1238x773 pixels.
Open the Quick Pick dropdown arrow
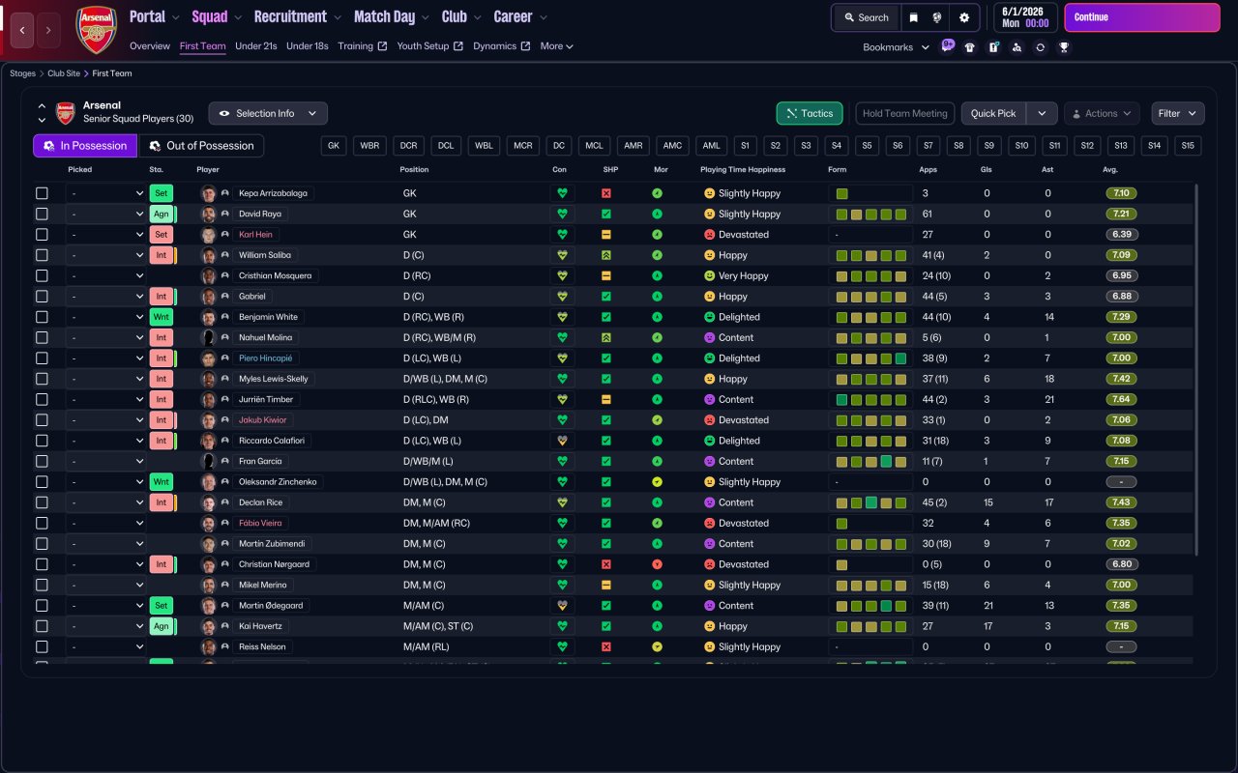[1042, 113]
